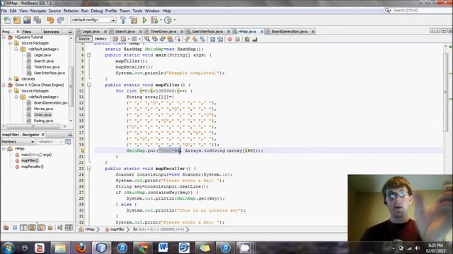Open the Profile Project dropdown arrow
Image resolution: width=453 pixels, height=254 pixels.
click(175, 20)
